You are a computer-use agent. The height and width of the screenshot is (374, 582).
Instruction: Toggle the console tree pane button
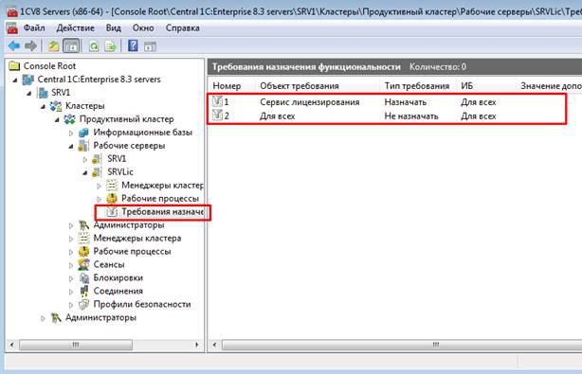point(71,46)
